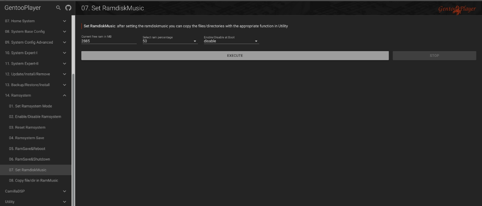
Task: Select 03. Reset Ramsystem
Action: (36, 127)
